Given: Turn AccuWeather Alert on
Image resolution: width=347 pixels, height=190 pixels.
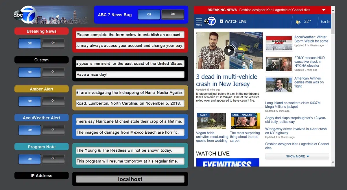Looking at the screenshot, I should [x=53, y=130].
